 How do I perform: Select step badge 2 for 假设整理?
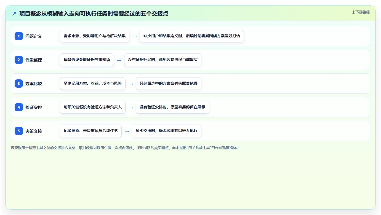pyautogui.click(x=19, y=60)
